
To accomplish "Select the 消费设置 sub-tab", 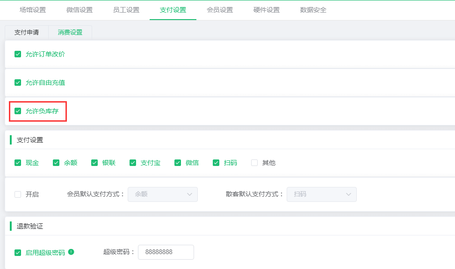I will point(69,33).
